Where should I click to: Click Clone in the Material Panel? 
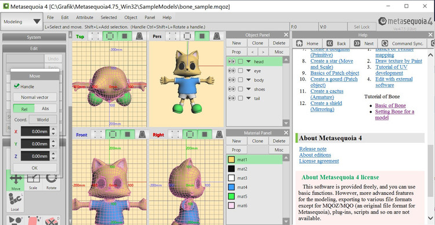click(258, 141)
